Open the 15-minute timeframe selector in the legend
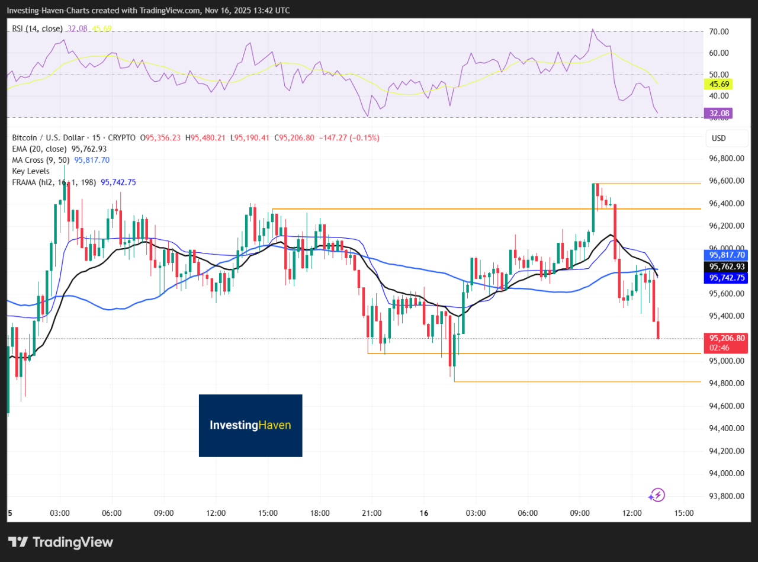 pos(96,137)
